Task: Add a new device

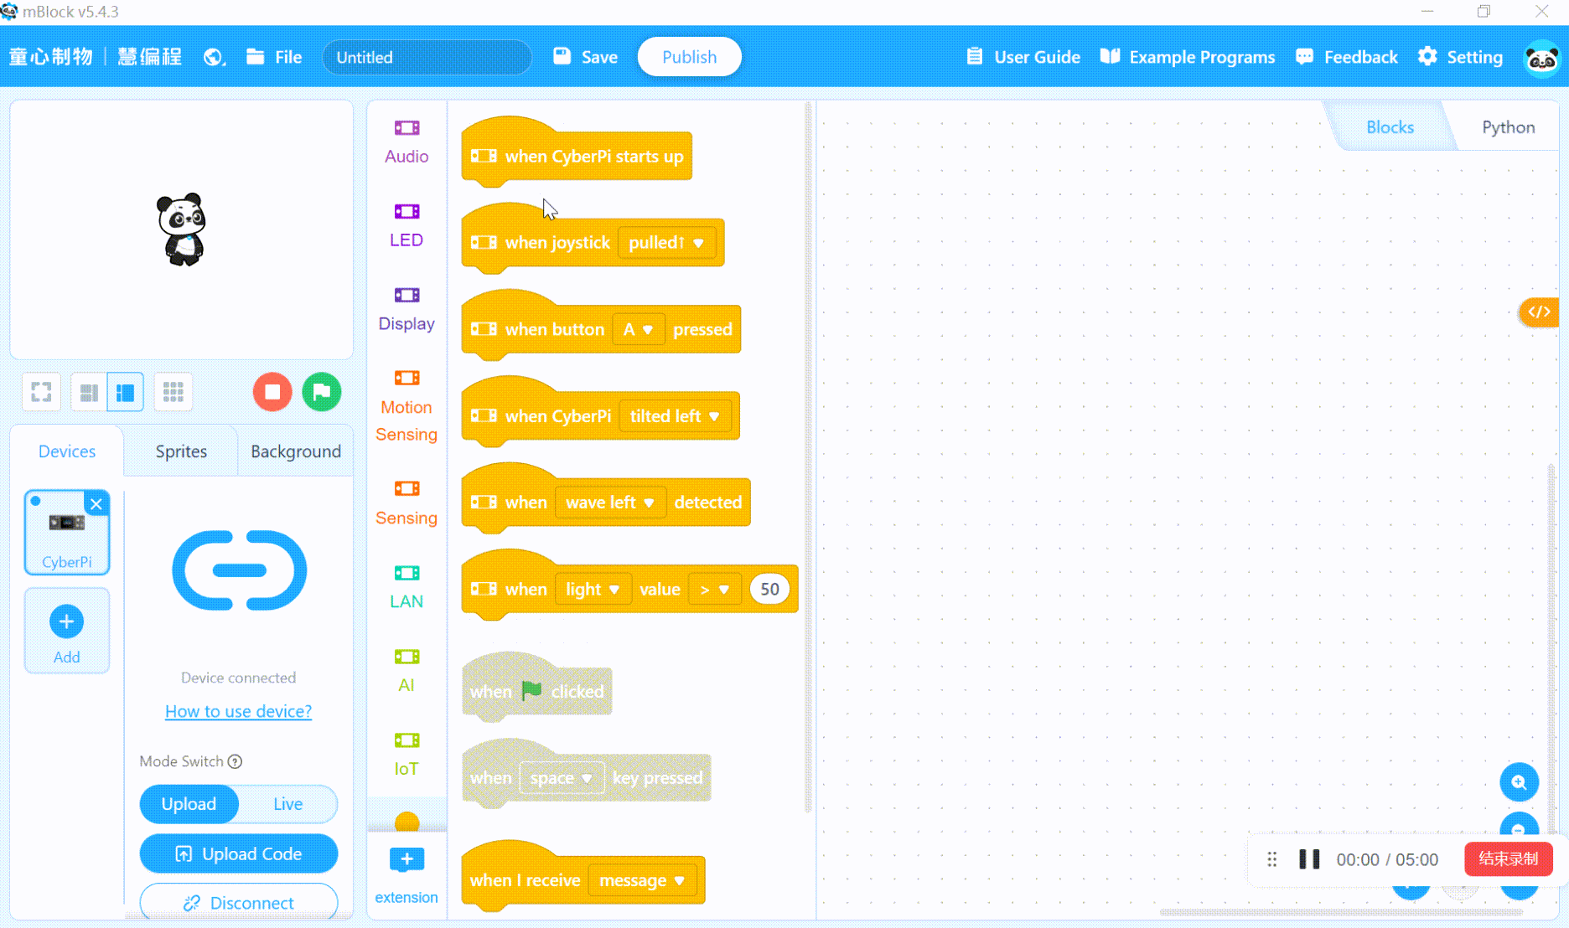Action: pos(67,632)
